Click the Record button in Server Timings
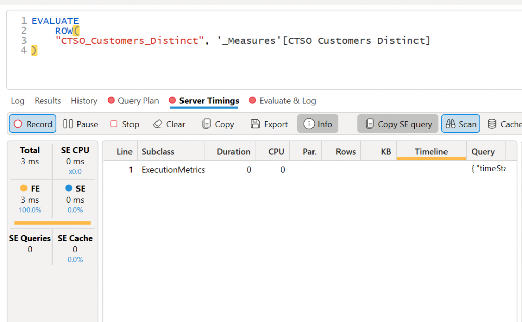Screen dimensions: 522x322 coord(33,124)
